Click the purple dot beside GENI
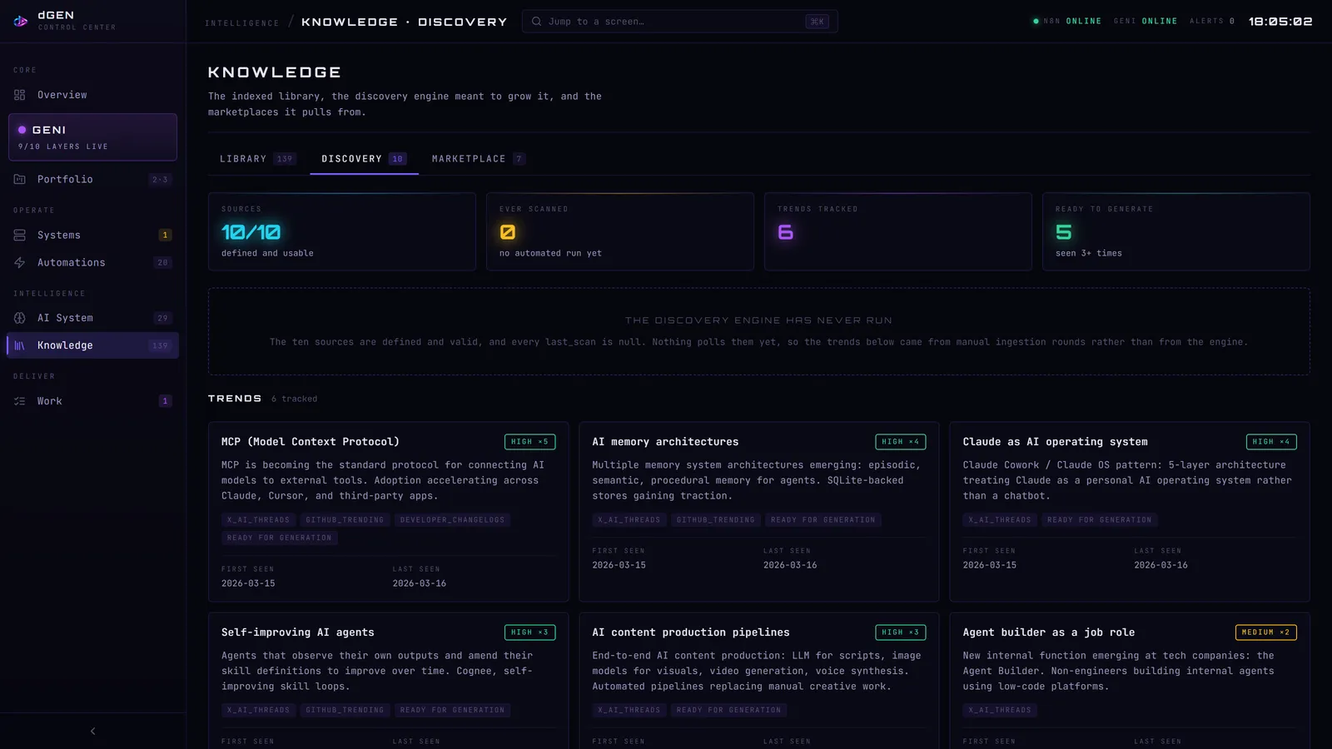Screen dimensions: 1332x749 coord(22,130)
